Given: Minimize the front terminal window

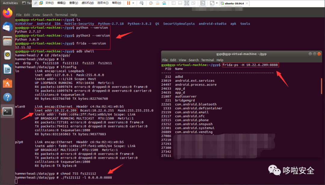Looking at the screenshot, I should click(x=310, y=54).
